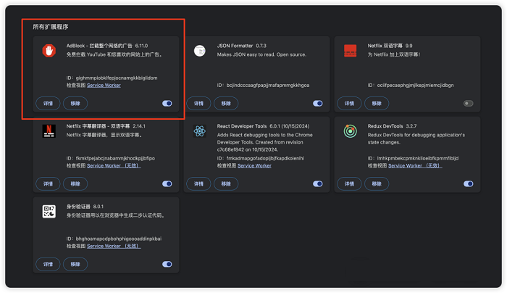This screenshot has height=293, width=507.
Task: Open React Developer Tools Service Worker link
Action: (254, 165)
